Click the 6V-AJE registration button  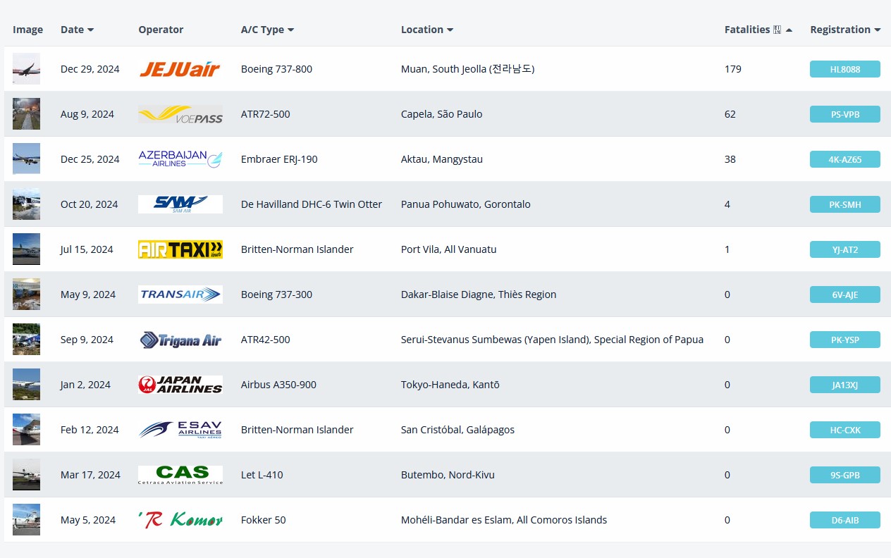tap(845, 294)
